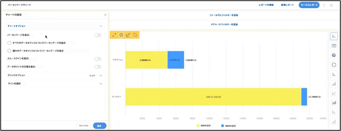This screenshot has width=341, height=131.
Task: Expand the グリッドオプション dropdown
Action: point(100,76)
